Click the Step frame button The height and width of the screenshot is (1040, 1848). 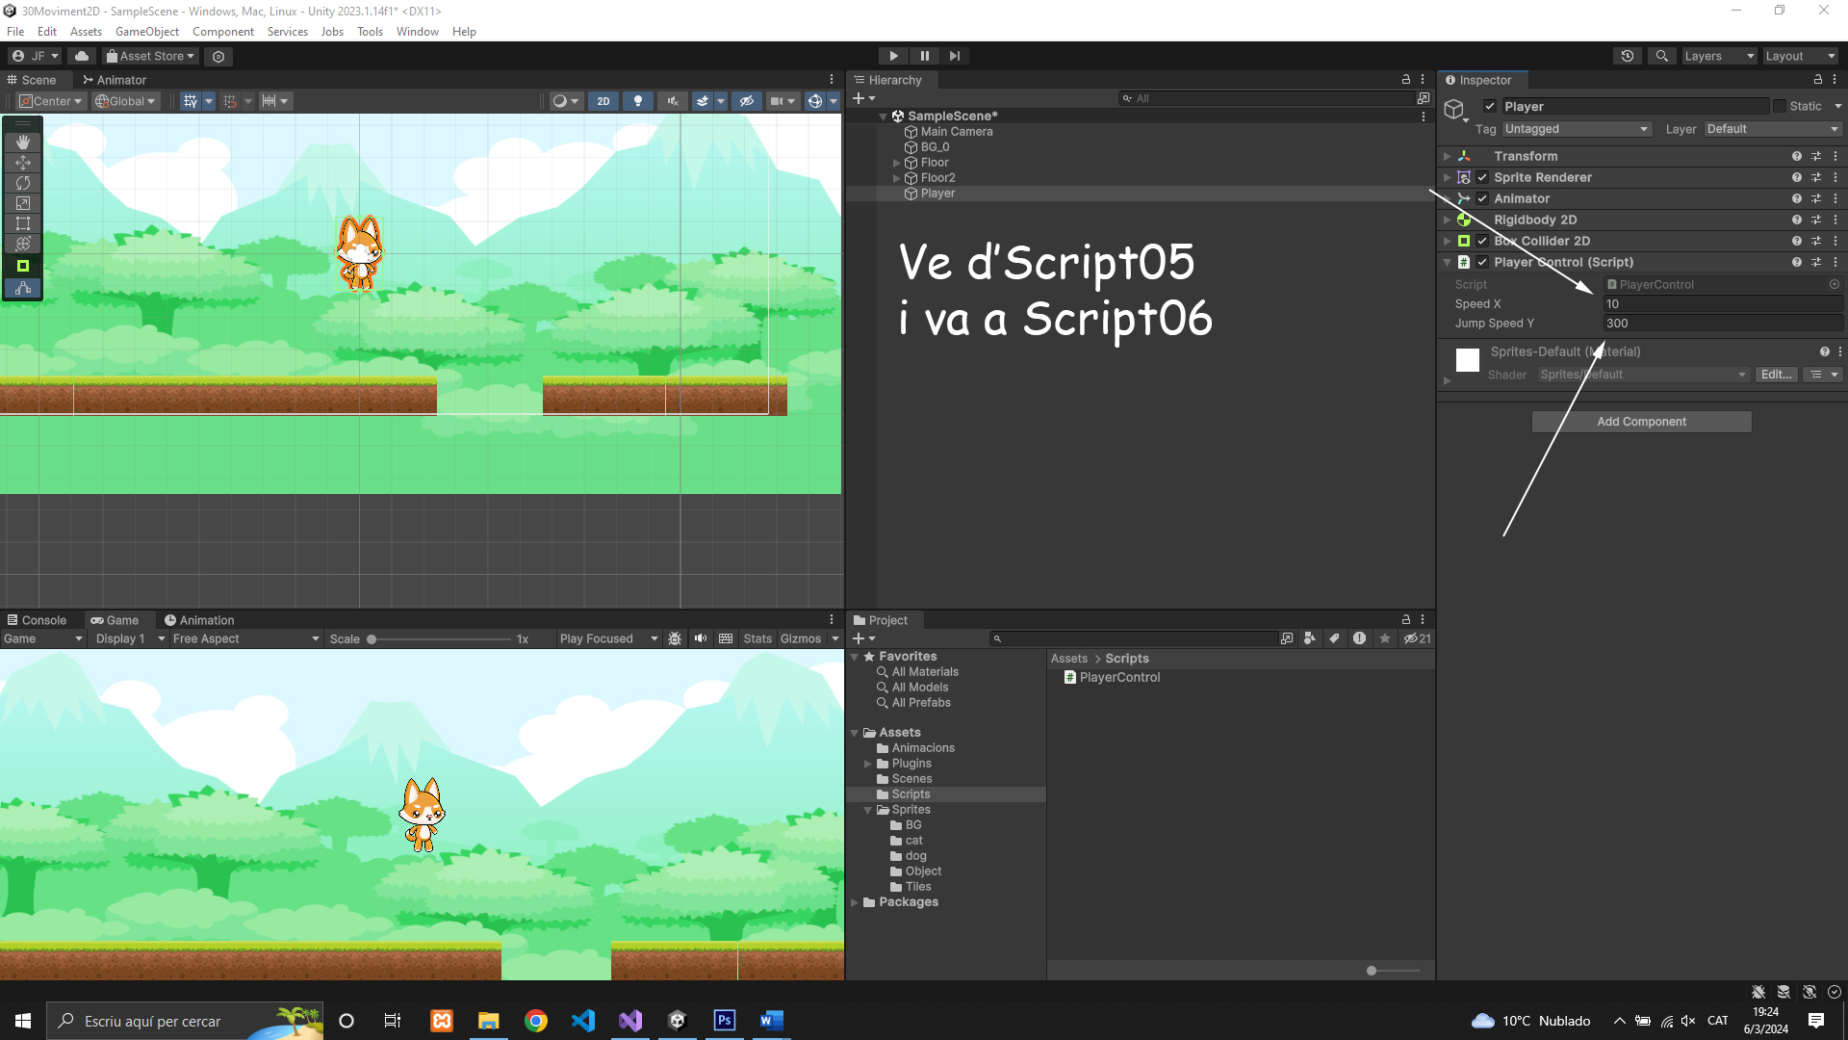click(954, 56)
